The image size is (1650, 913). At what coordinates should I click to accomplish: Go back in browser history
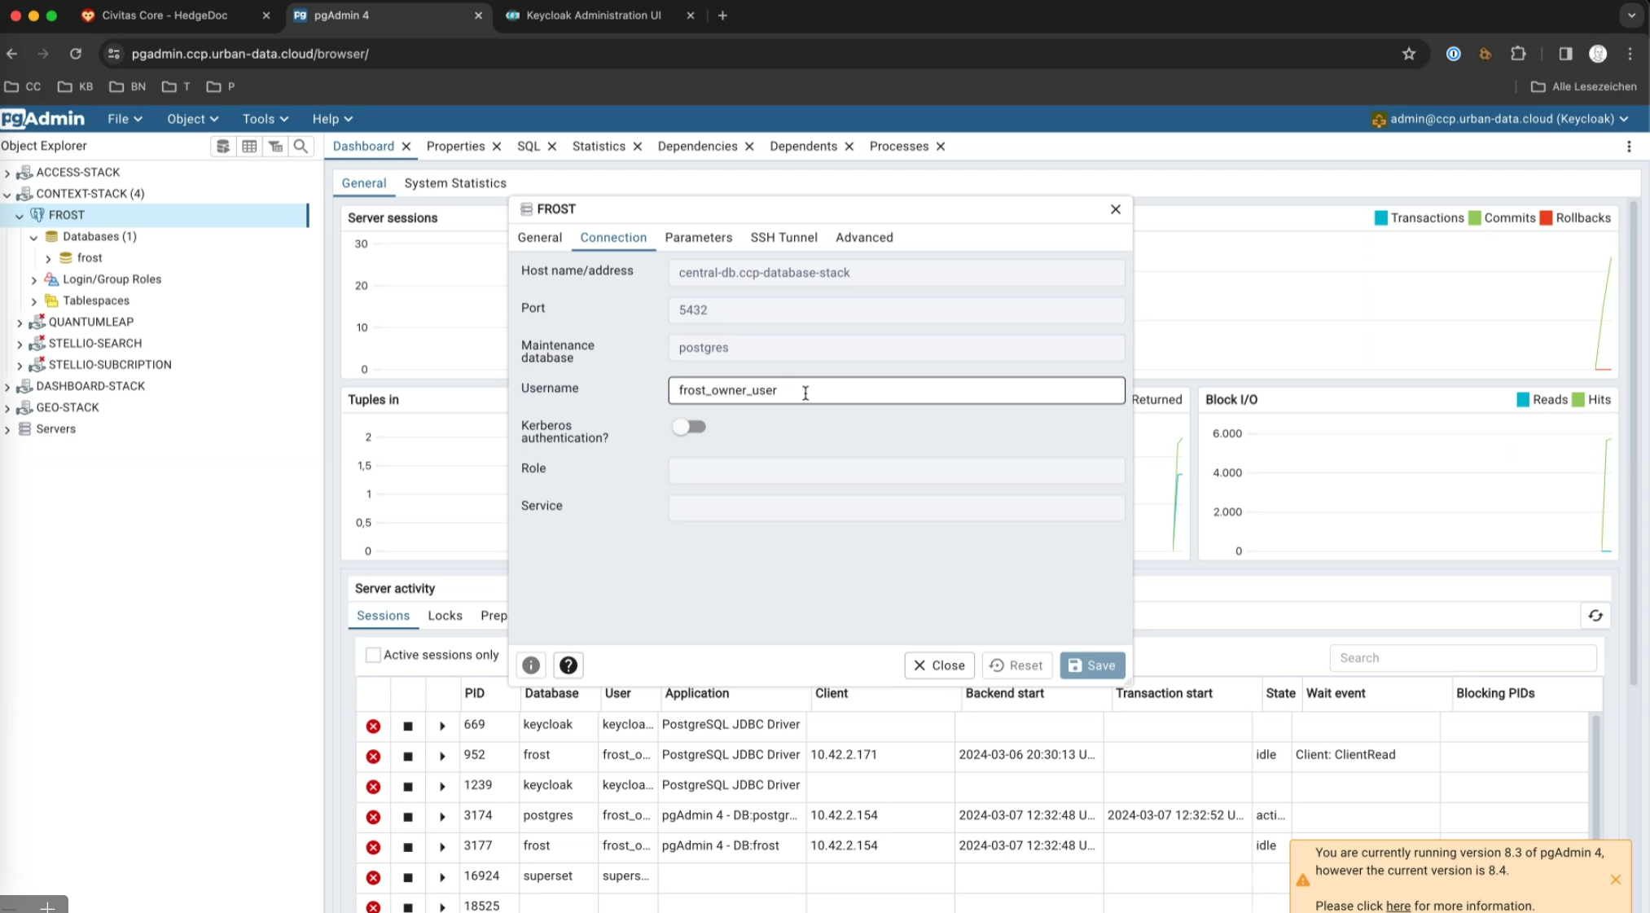(12, 54)
